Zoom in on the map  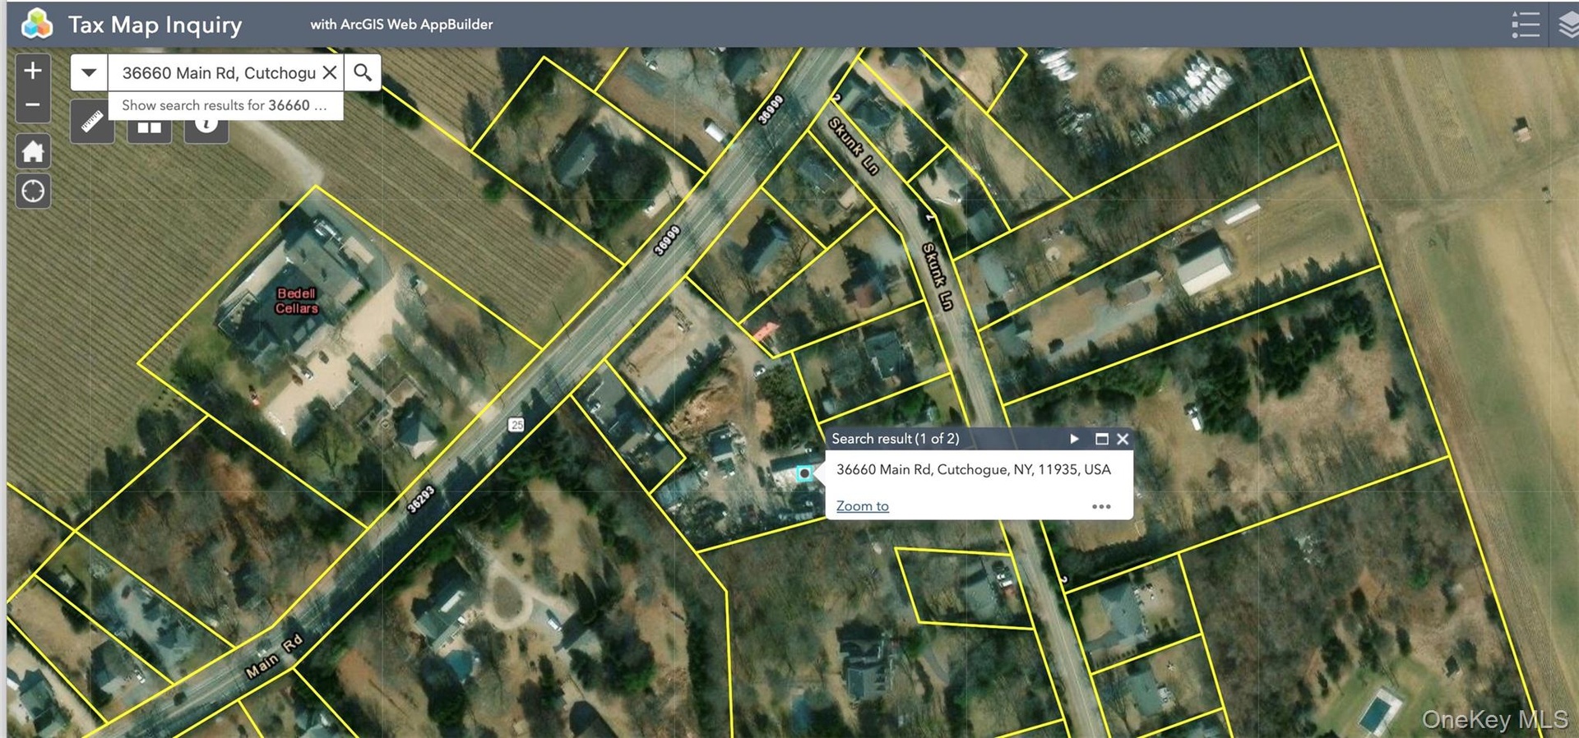[33, 71]
